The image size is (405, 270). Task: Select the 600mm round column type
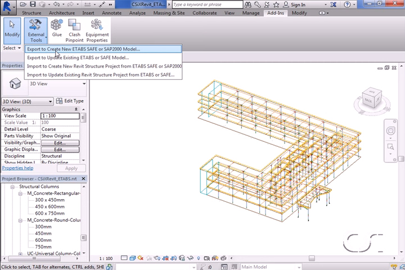point(43,240)
